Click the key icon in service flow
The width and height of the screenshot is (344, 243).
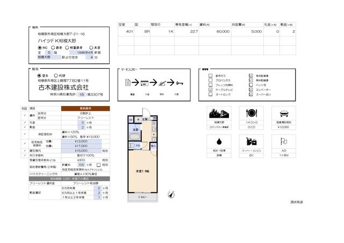(x=180, y=83)
